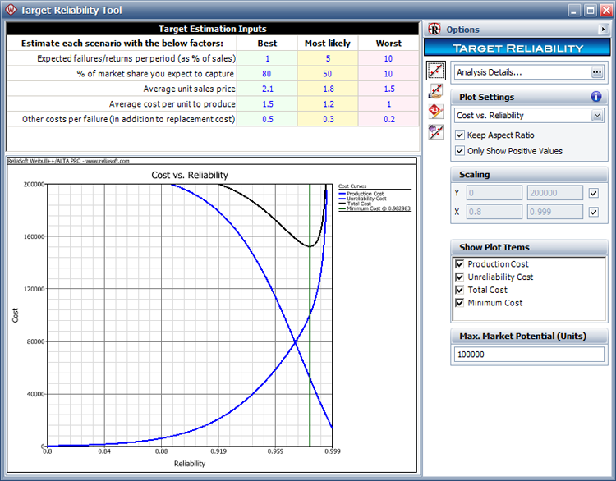Hide the Production Cost plot item

pos(460,264)
